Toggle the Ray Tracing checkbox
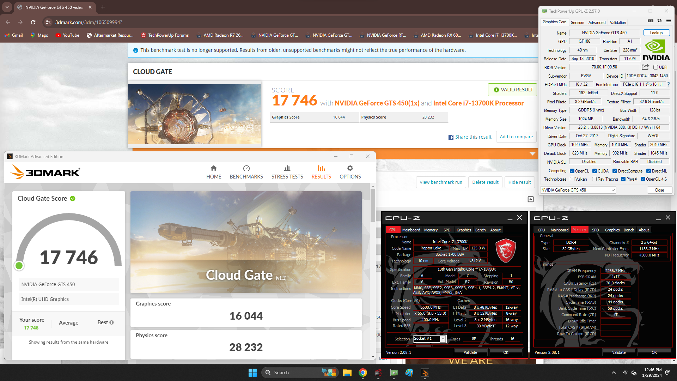 pyautogui.click(x=594, y=179)
